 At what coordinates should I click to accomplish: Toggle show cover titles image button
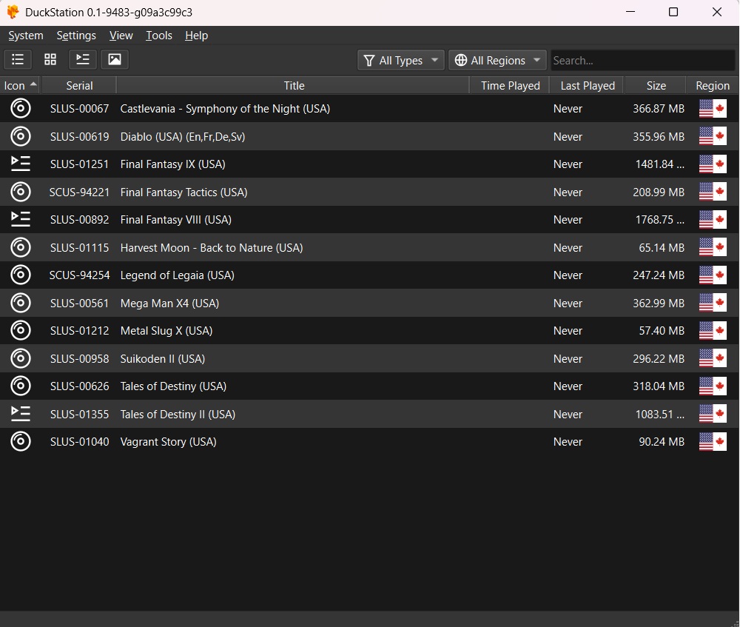[x=115, y=59]
